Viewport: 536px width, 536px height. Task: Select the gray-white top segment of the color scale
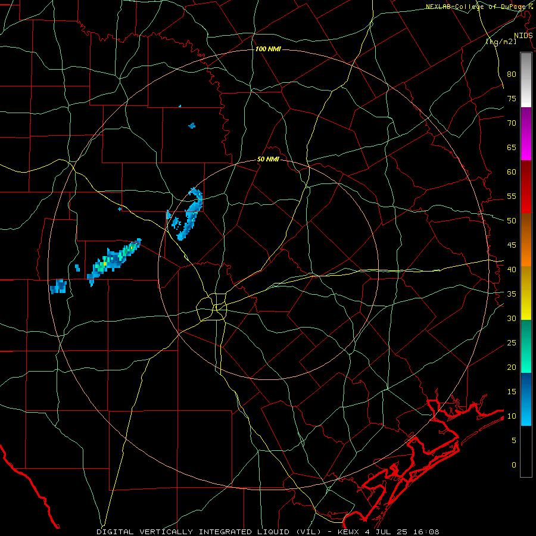526,80
